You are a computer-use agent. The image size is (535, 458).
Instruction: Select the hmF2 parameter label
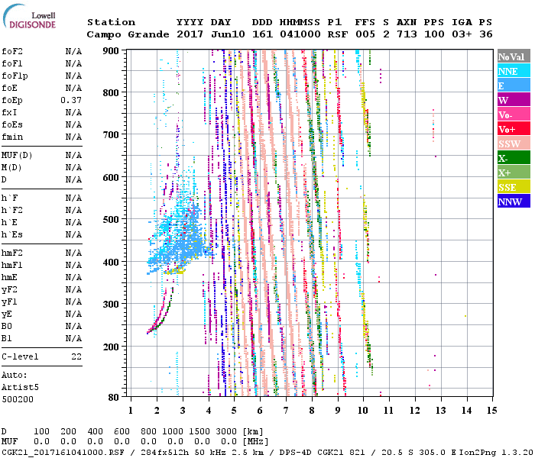pyautogui.click(x=12, y=253)
